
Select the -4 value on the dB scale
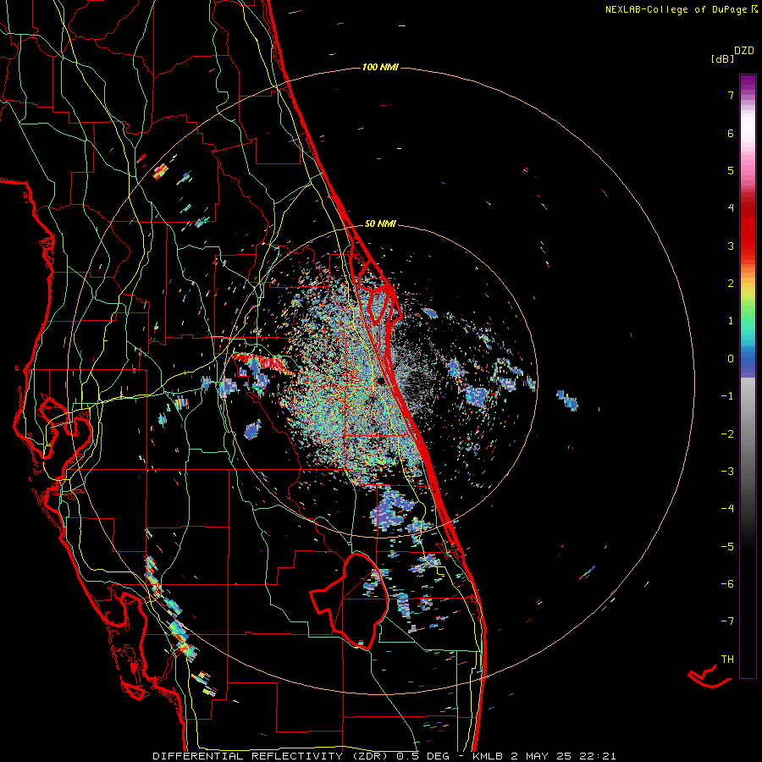727,509
